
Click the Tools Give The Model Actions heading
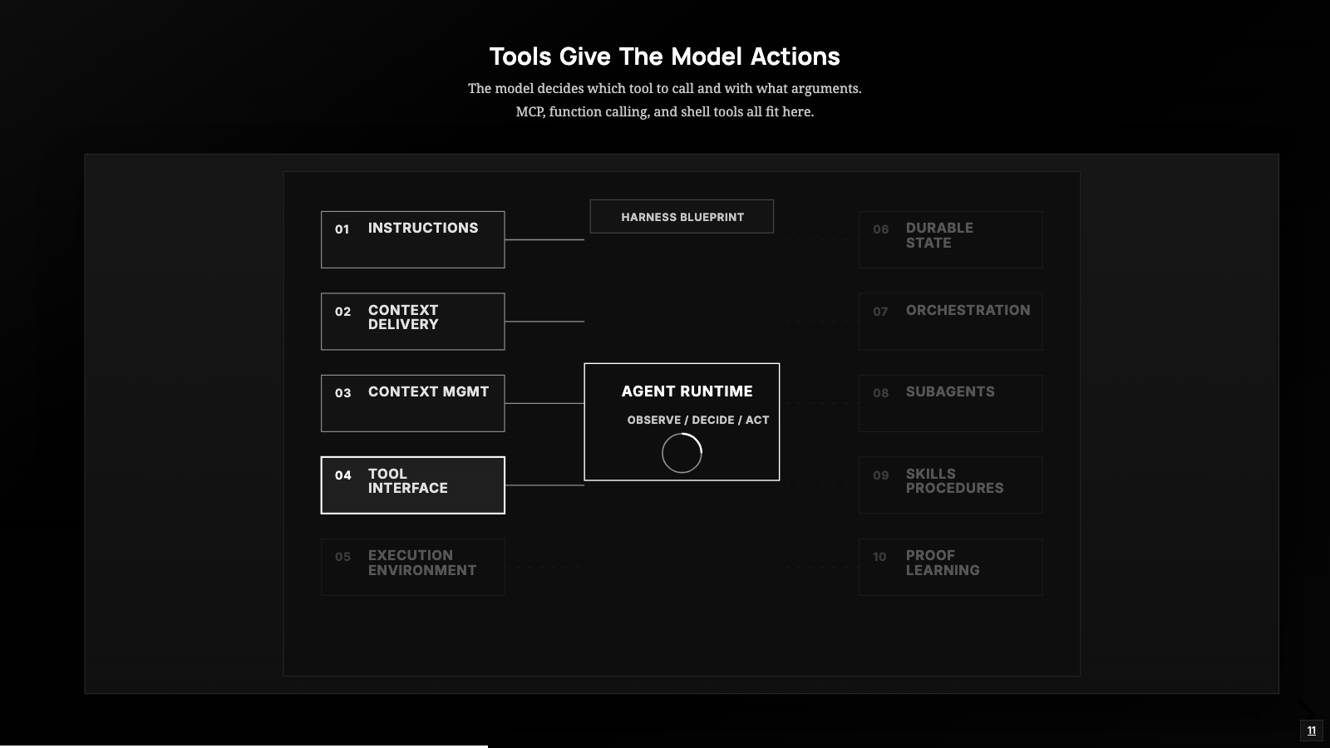coord(664,57)
